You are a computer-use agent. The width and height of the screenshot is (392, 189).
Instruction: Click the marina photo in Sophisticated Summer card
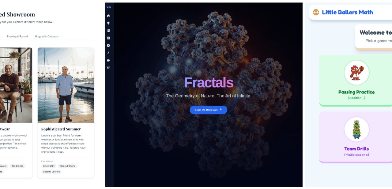[x=66, y=85]
